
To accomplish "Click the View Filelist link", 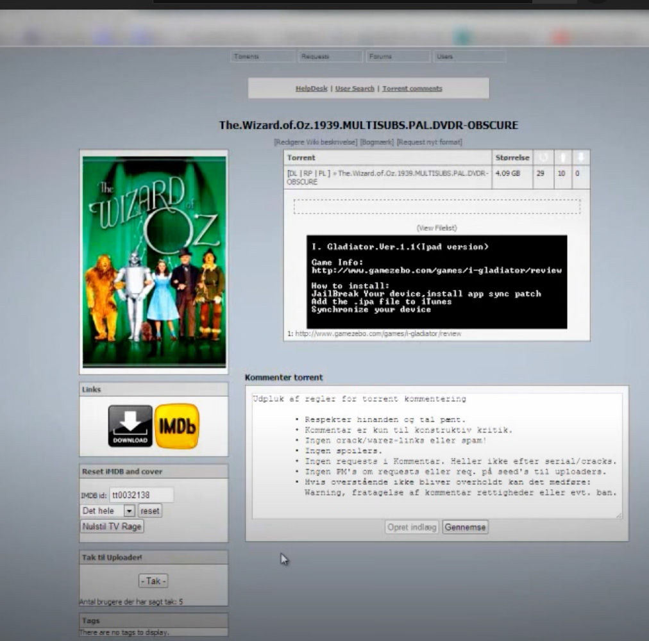I will [437, 228].
